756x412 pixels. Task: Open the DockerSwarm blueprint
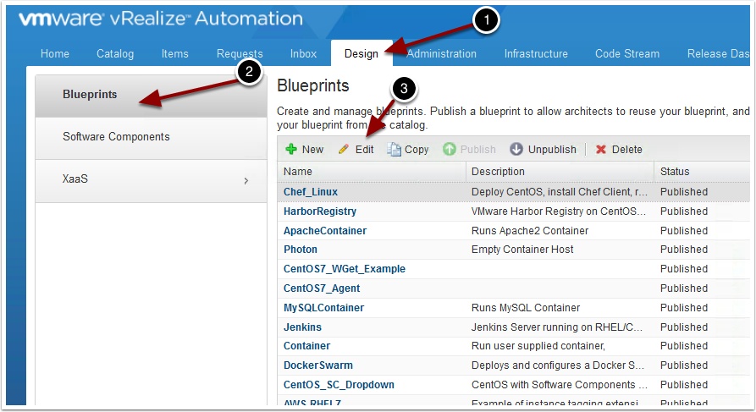[318, 365]
